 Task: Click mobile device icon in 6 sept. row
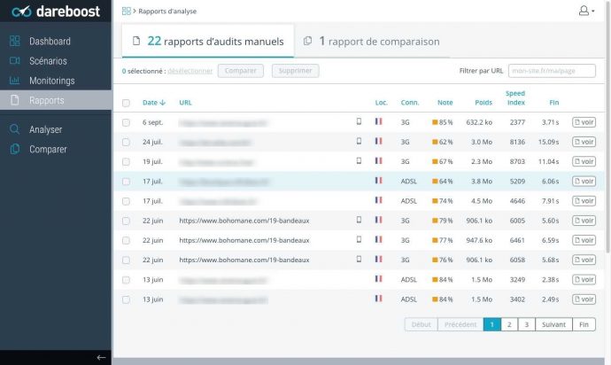[x=359, y=121]
